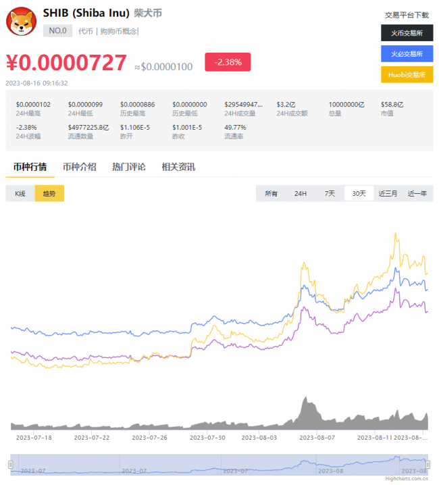The height and width of the screenshot is (485, 439).
Task: Click the chart navigator overview area
Action: point(219,465)
